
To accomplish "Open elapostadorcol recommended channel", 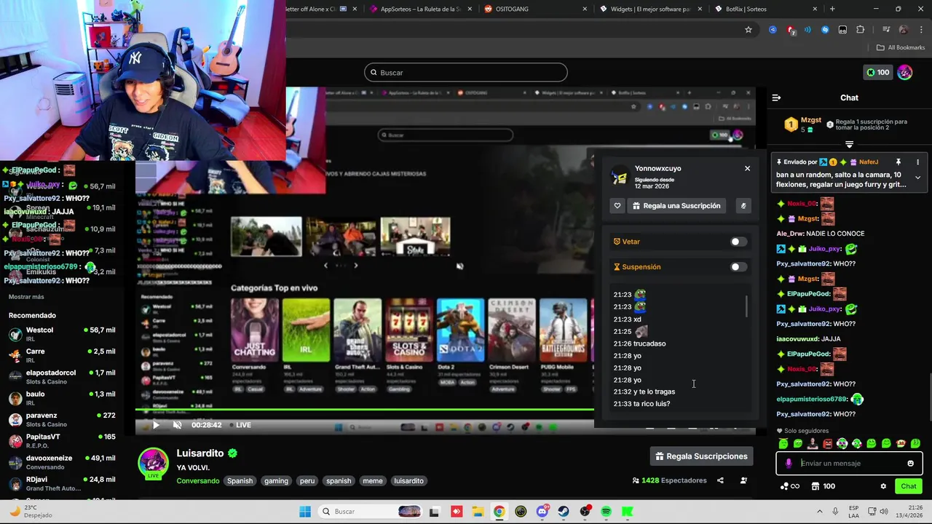I will click(x=62, y=376).
